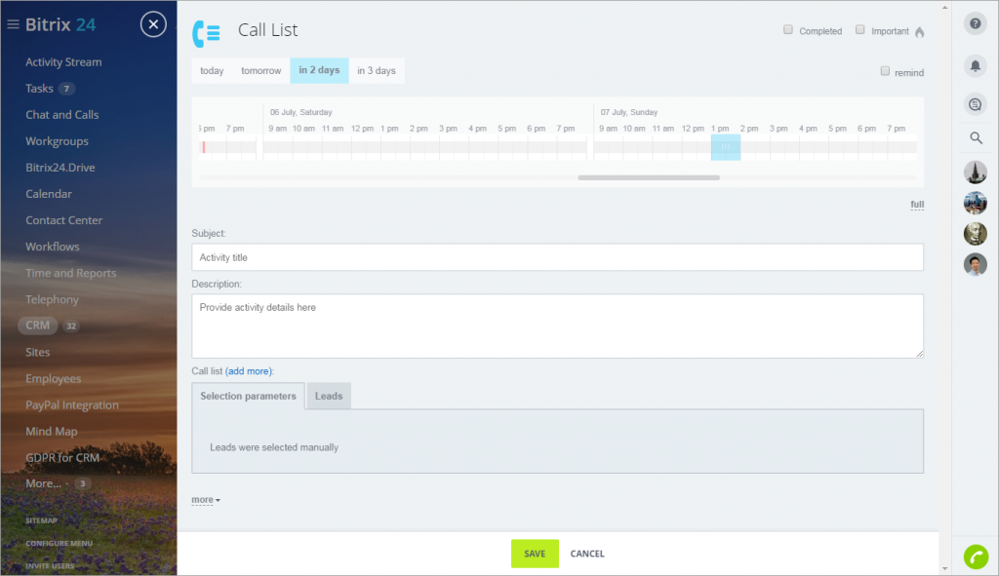
Task: Open Telephony in sidebar
Action: pos(53,299)
